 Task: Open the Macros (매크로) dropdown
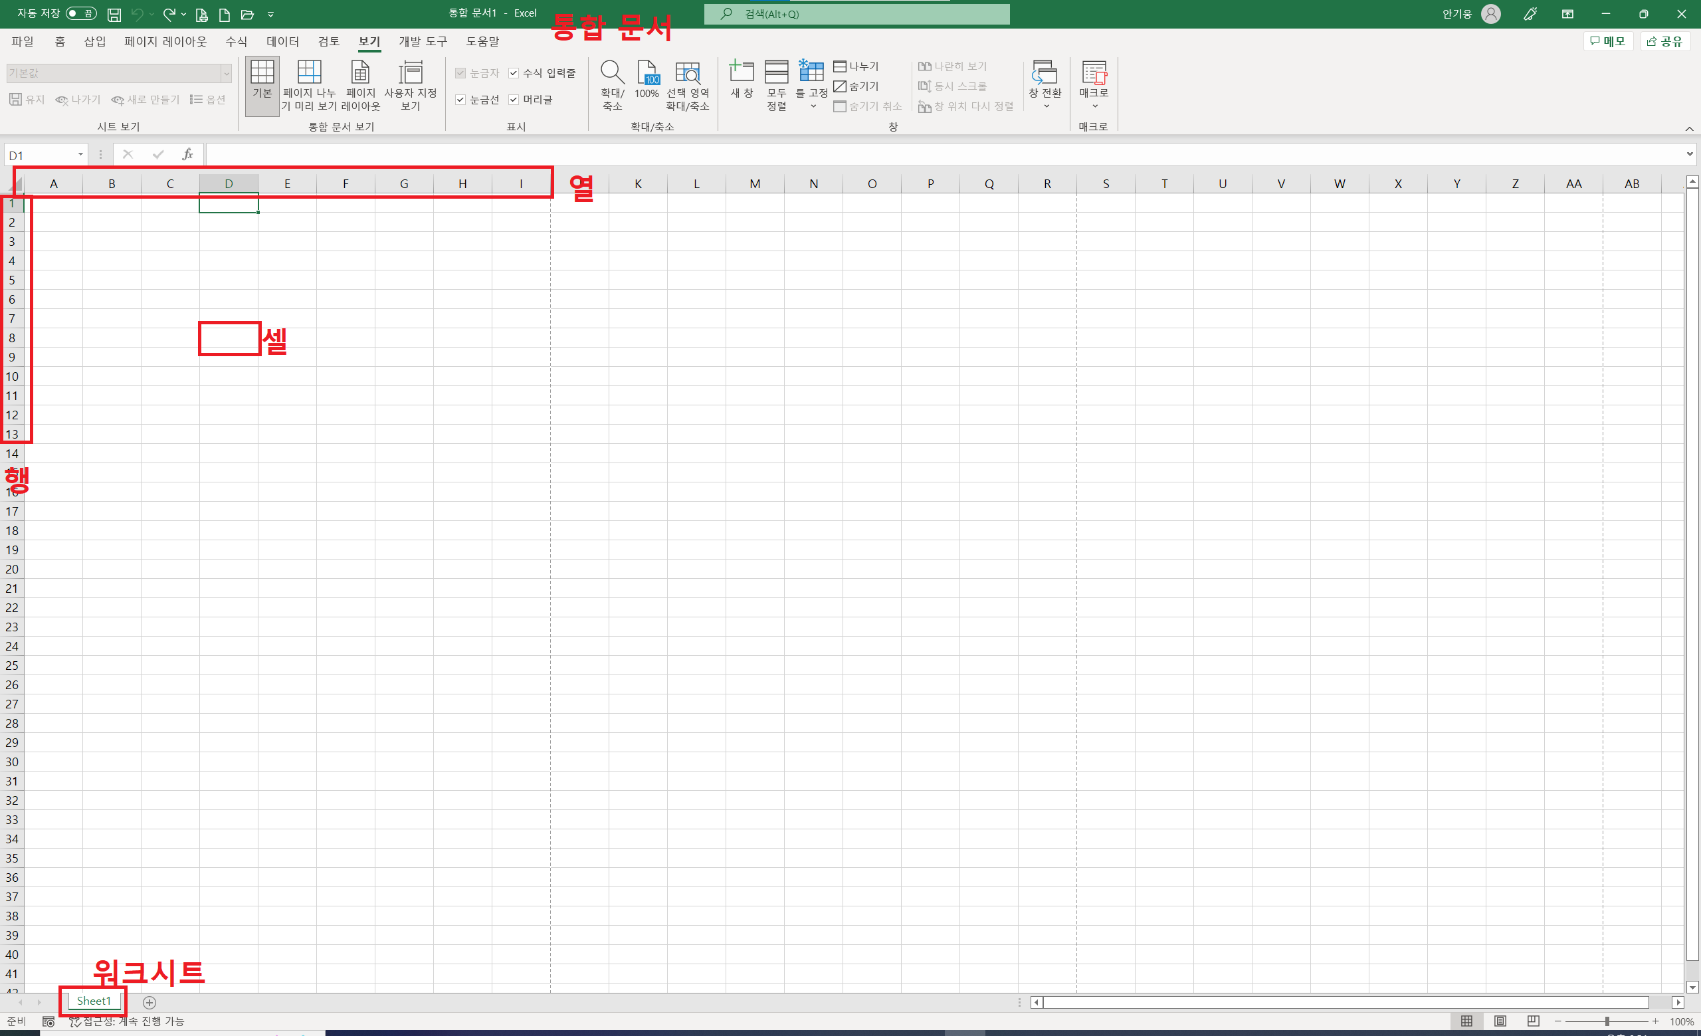click(1094, 106)
